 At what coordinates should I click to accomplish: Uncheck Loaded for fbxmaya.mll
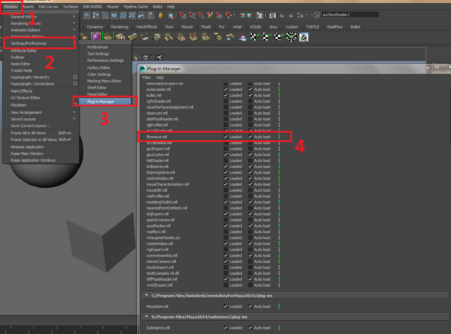pos(226,137)
